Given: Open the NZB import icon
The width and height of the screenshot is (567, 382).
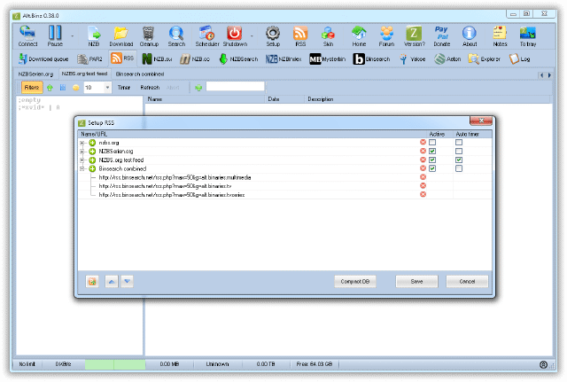Looking at the screenshot, I should point(94,36).
